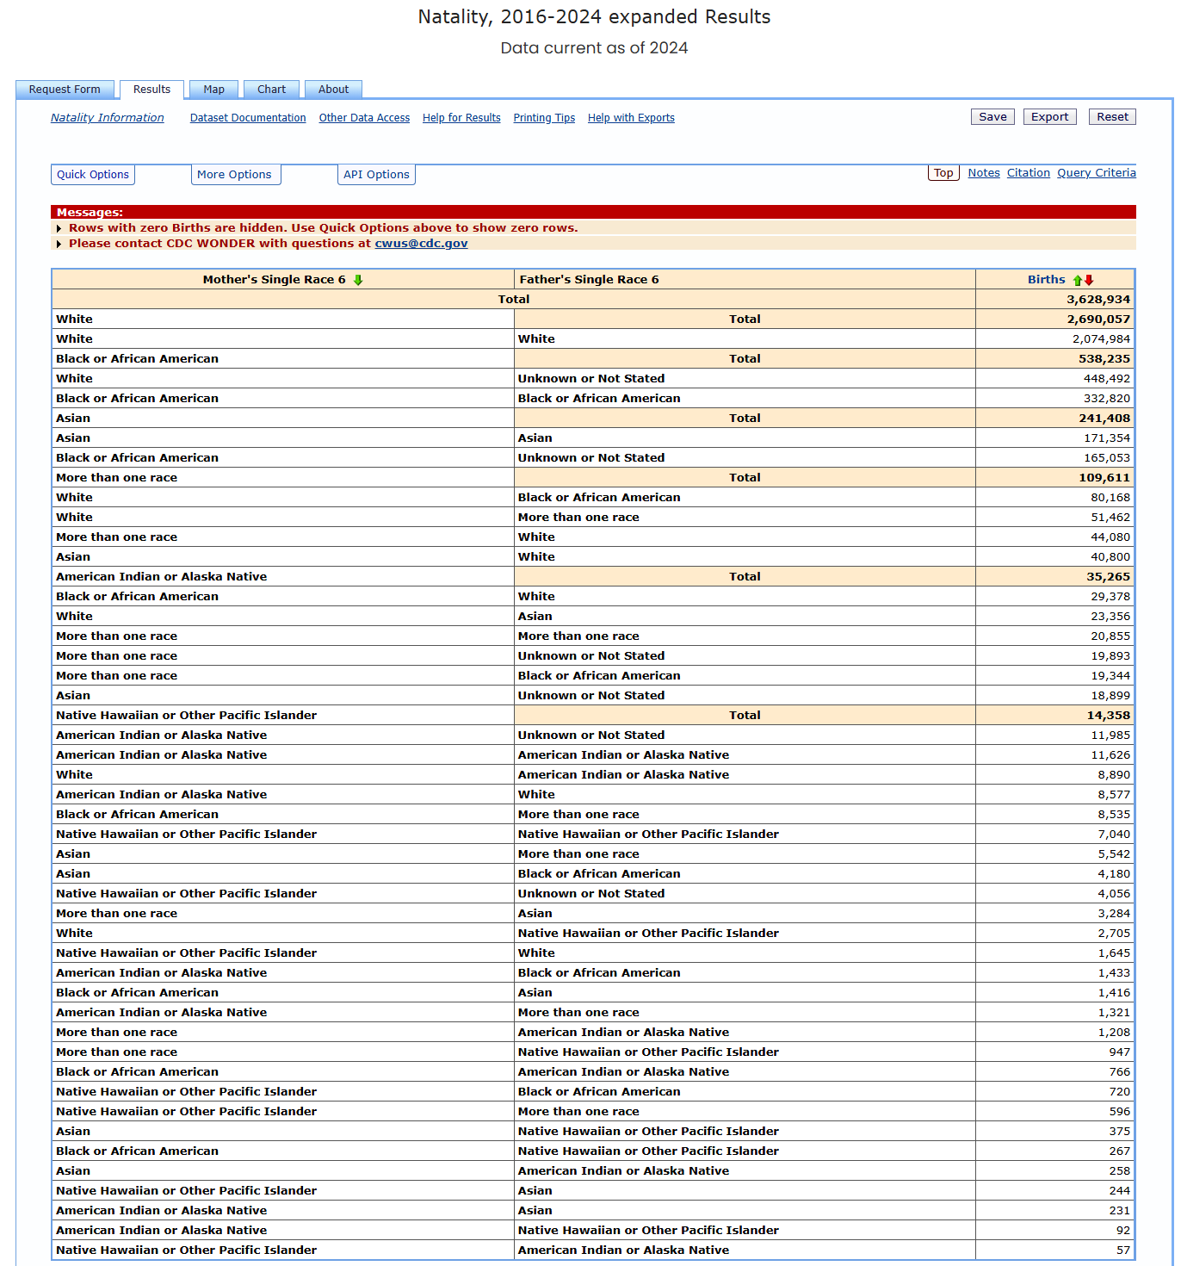Click the Births column header link
The width and height of the screenshot is (1181, 1266).
1046,280
